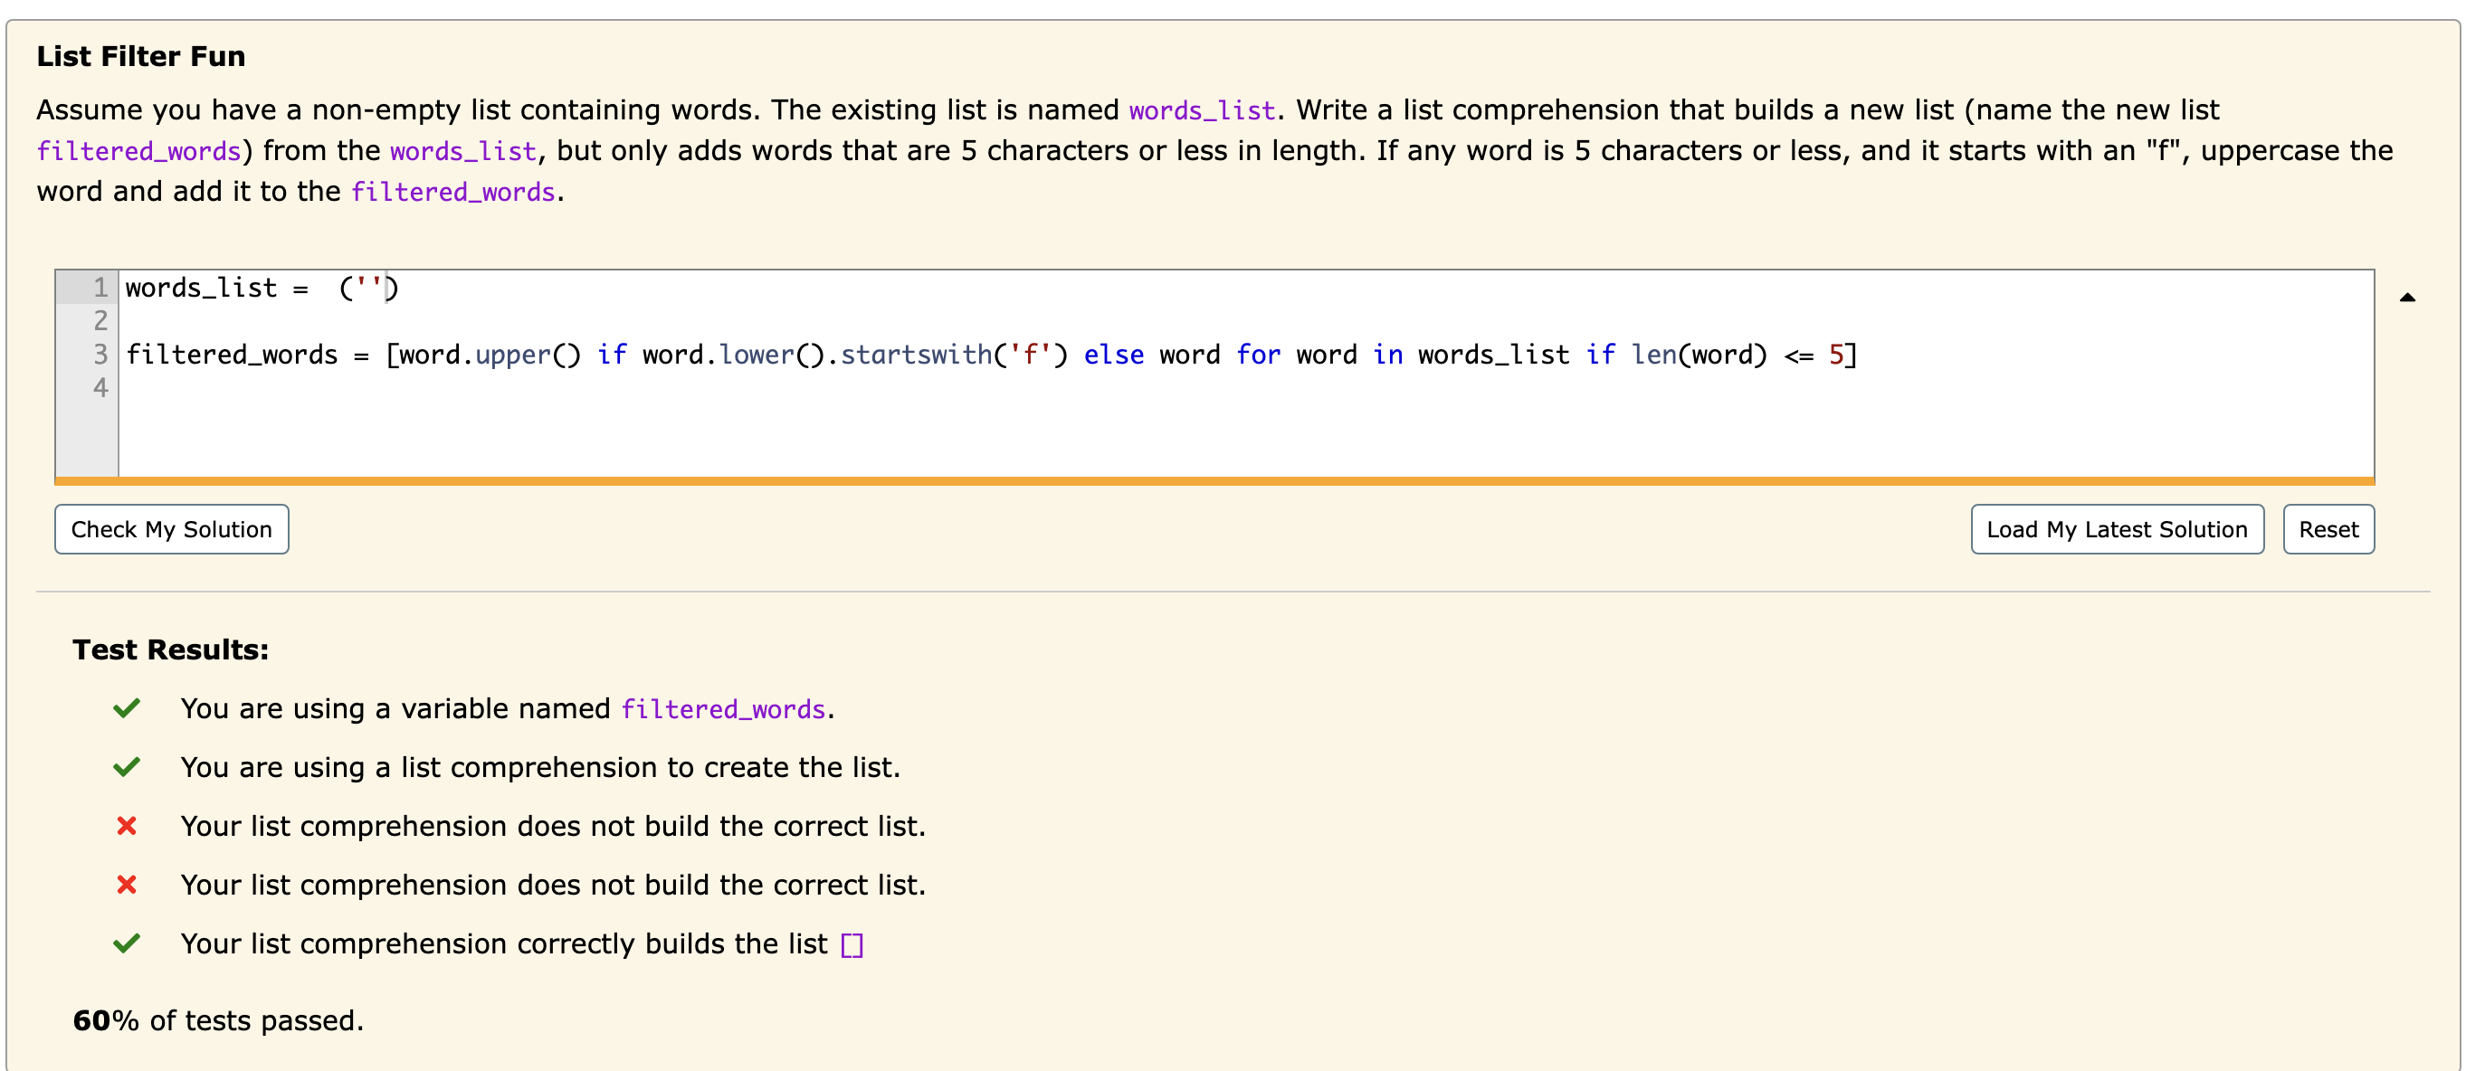
Task: Select the startswith token in the code
Action: coord(915,355)
